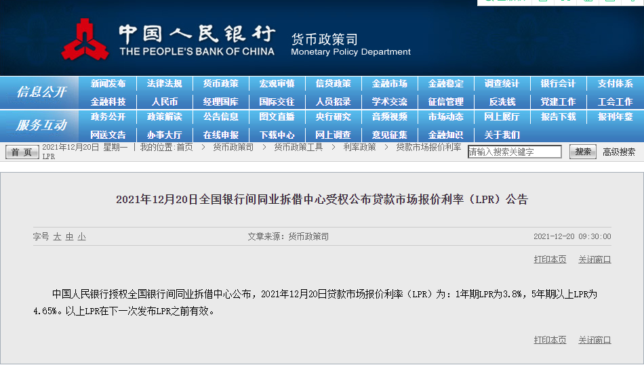Open the 反洗钱 navigation item

pyautogui.click(x=502, y=102)
